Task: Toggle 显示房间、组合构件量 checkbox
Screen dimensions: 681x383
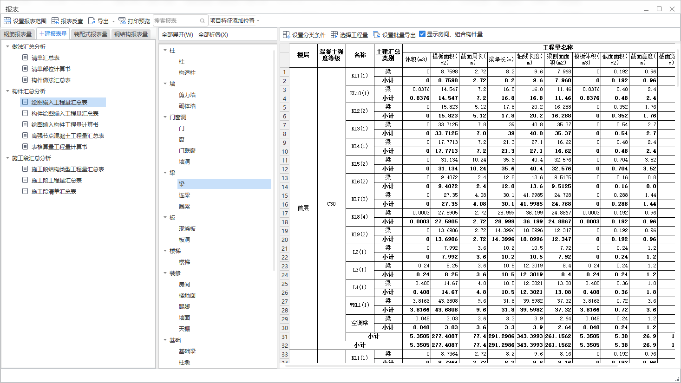Action: (x=422, y=34)
